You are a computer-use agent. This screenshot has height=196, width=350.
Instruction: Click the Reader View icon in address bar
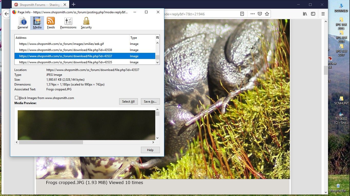[x=242, y=14]
